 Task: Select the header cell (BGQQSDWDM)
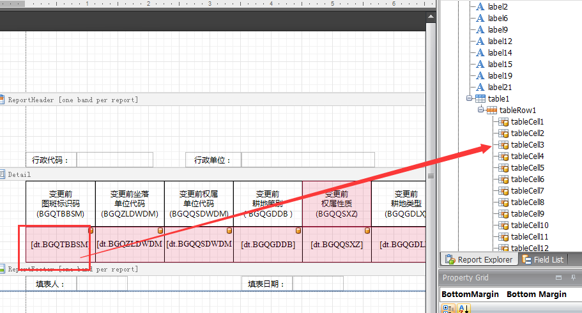[x=199, y=204]
